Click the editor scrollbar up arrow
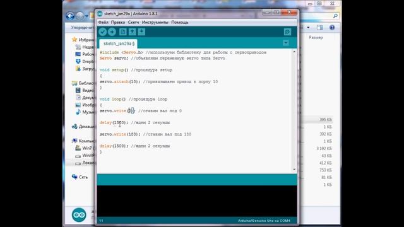This screenshot has height=227, width=404. [294, 52]
